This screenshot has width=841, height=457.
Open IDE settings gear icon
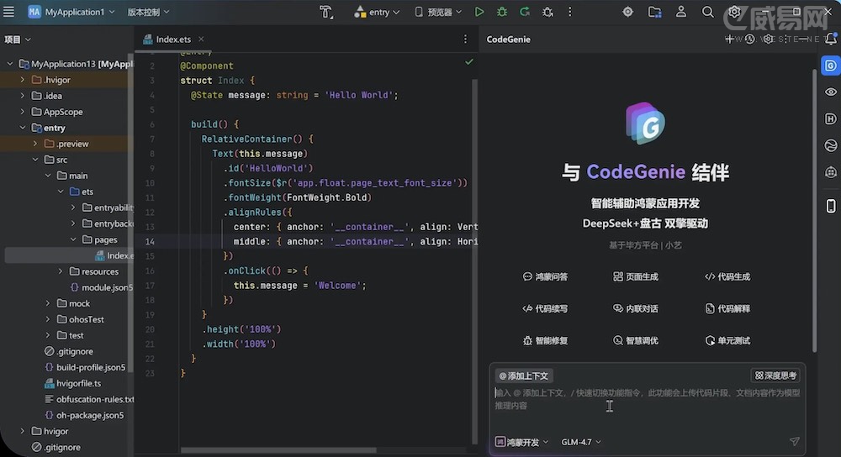point(734,12)
